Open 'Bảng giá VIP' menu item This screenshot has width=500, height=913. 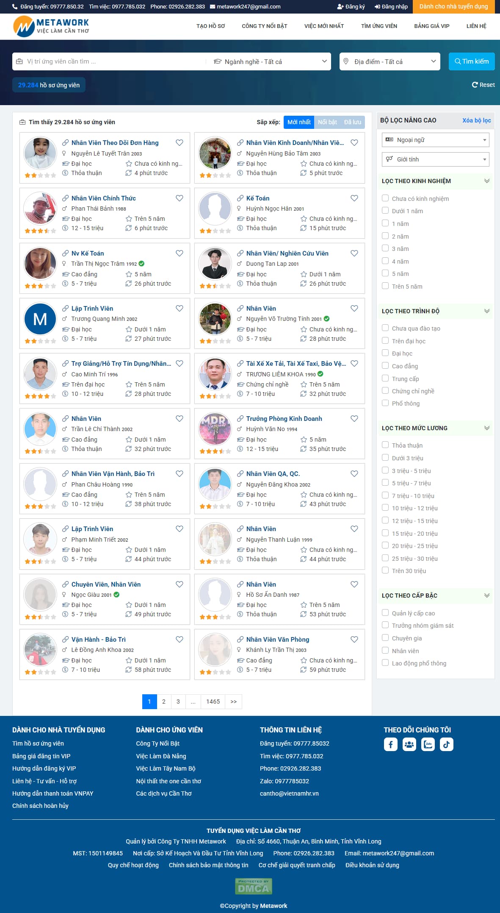click(x=431, y=26)
